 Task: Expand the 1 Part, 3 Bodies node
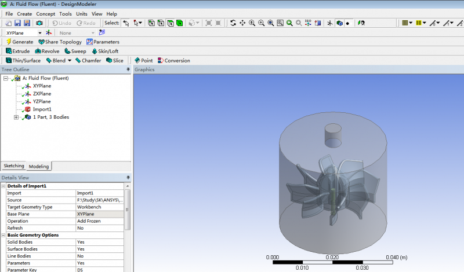(16, 117)
